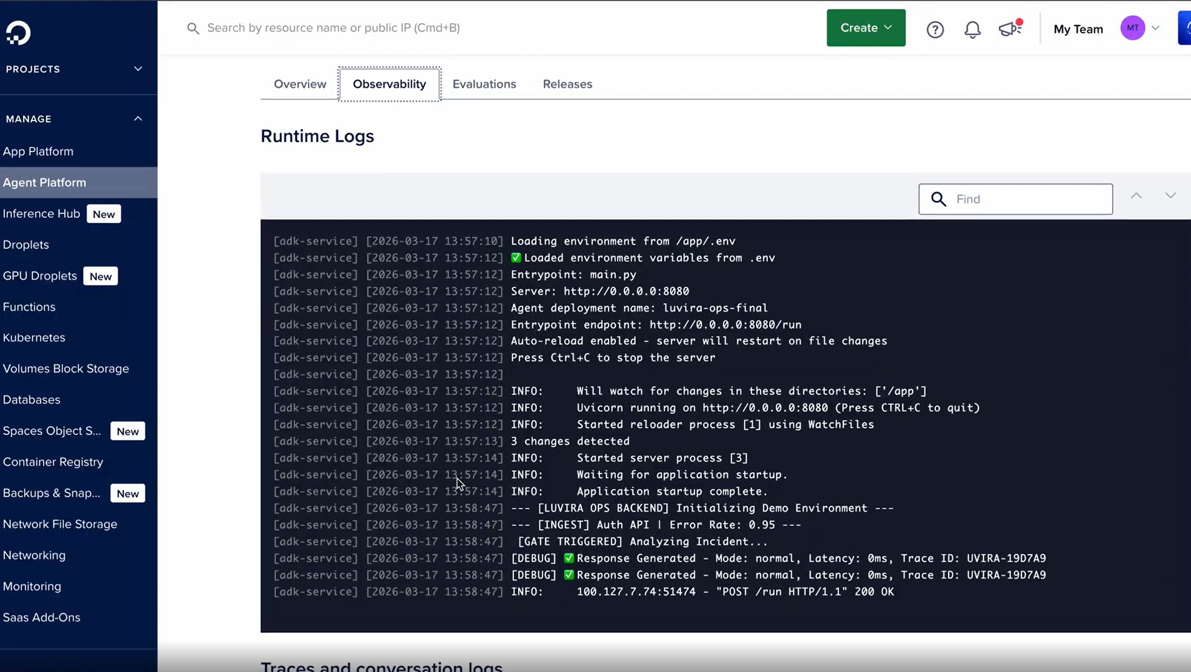
Task: Jump to previous find result arrow
Action: click(1136, 196)
